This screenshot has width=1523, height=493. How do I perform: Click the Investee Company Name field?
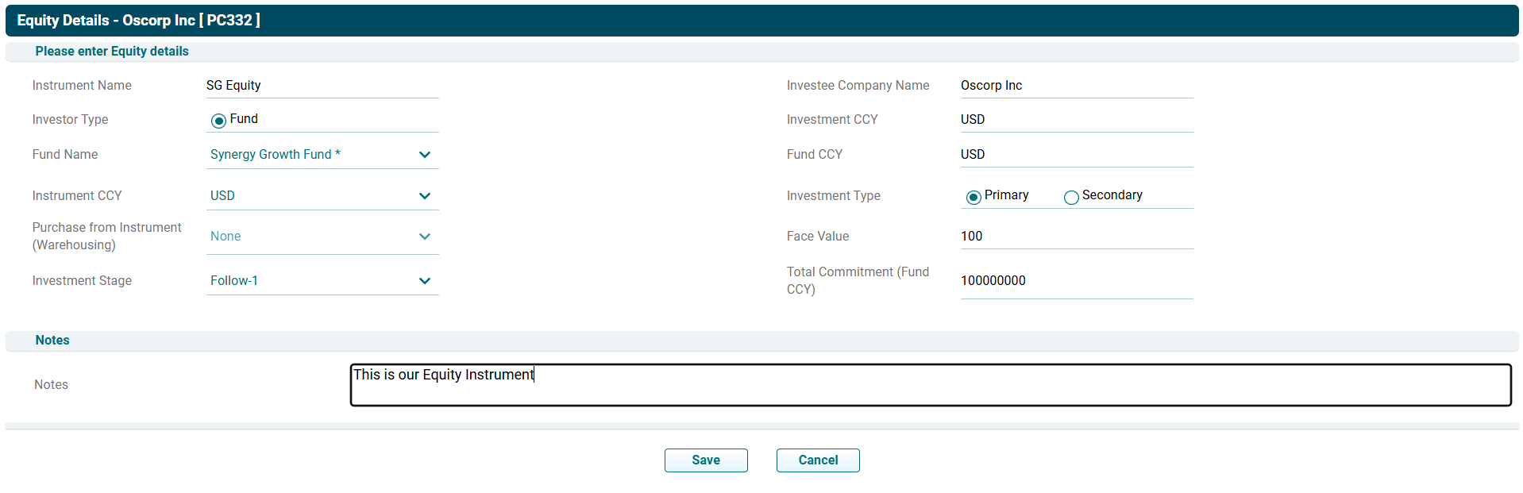pos(1076,86)
